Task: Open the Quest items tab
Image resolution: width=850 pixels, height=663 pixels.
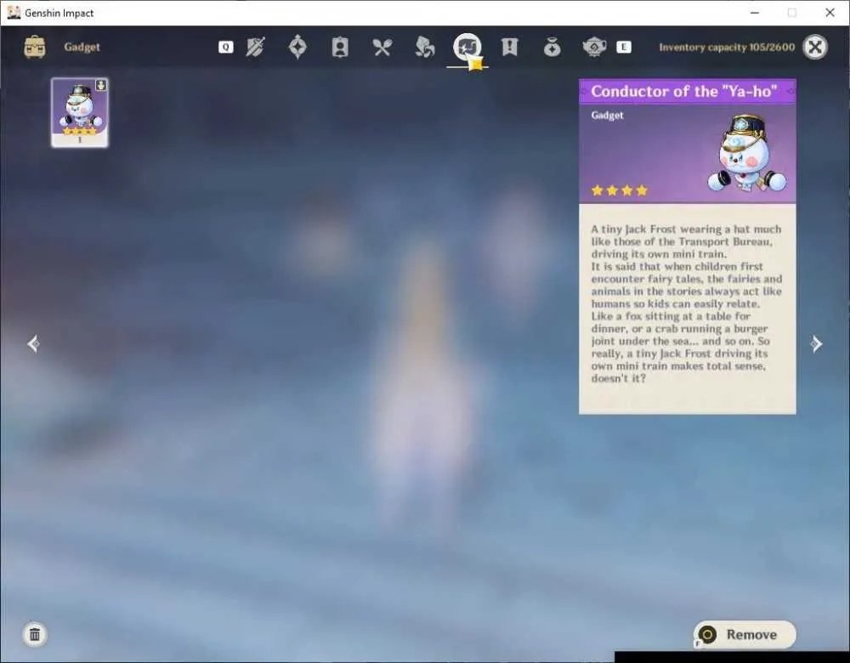Action: [x=509, y=47]
